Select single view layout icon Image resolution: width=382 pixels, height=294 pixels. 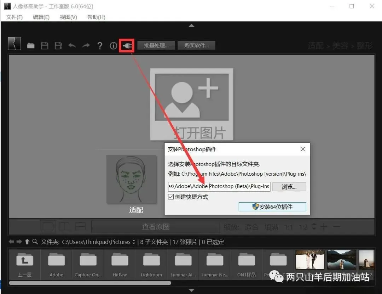pos(48,227)
